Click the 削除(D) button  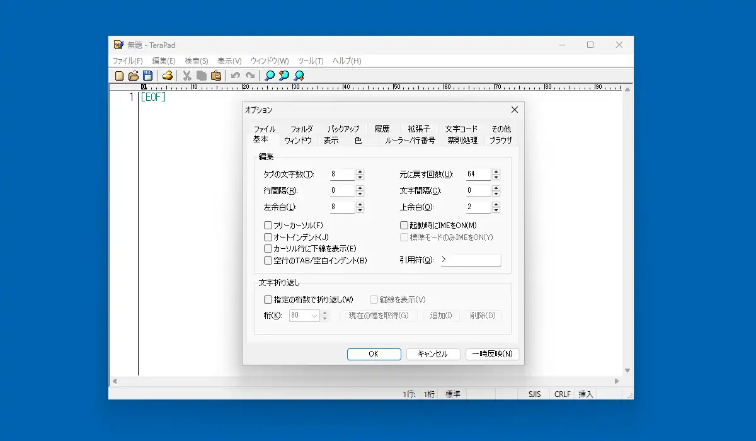click(483, 316)
